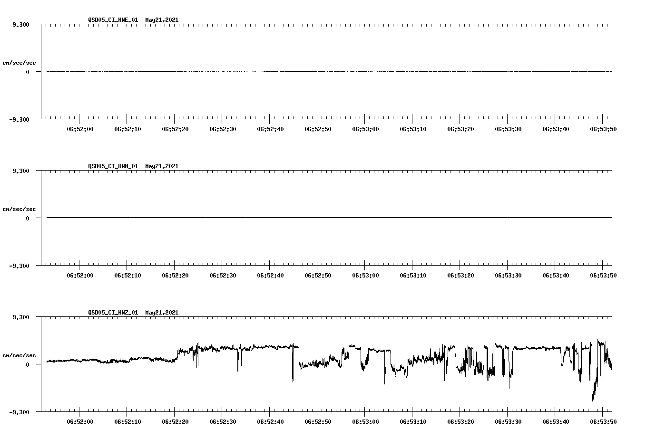
Task: Select the 9.300 upper amplitude label on top plot
Action: 21,24
